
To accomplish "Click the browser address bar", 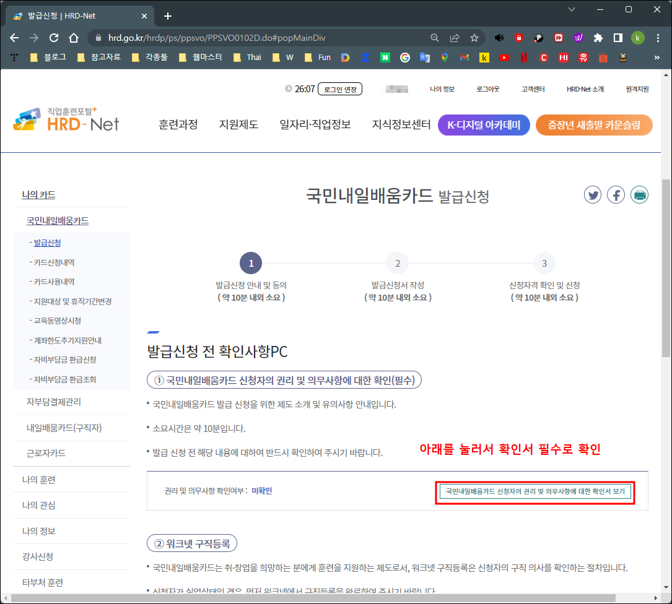I will point(248,37).
